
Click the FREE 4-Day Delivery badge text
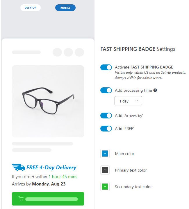pyautogui.click(x=51, y=167)
